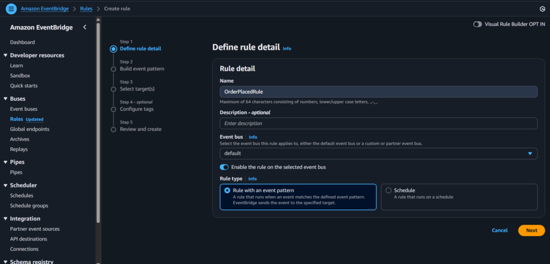Collapse the Buses sidebar section
550x264 pixels.
click(x=5, y=99)
